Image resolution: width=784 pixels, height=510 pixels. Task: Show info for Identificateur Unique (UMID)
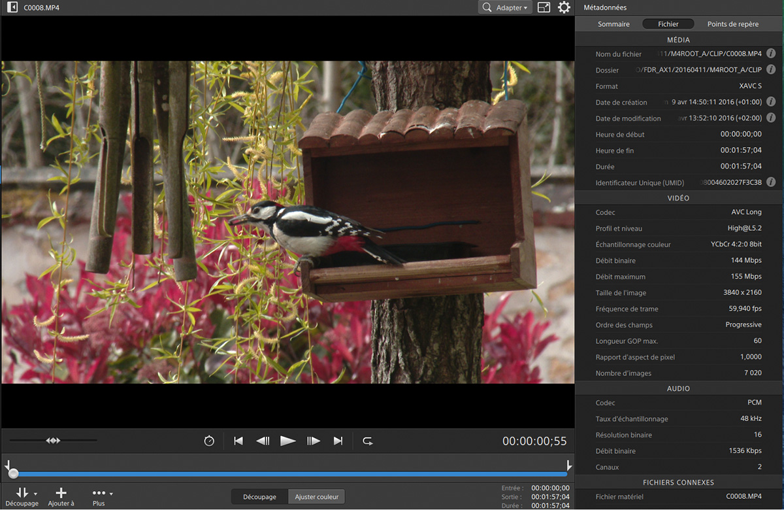[771, 182]
